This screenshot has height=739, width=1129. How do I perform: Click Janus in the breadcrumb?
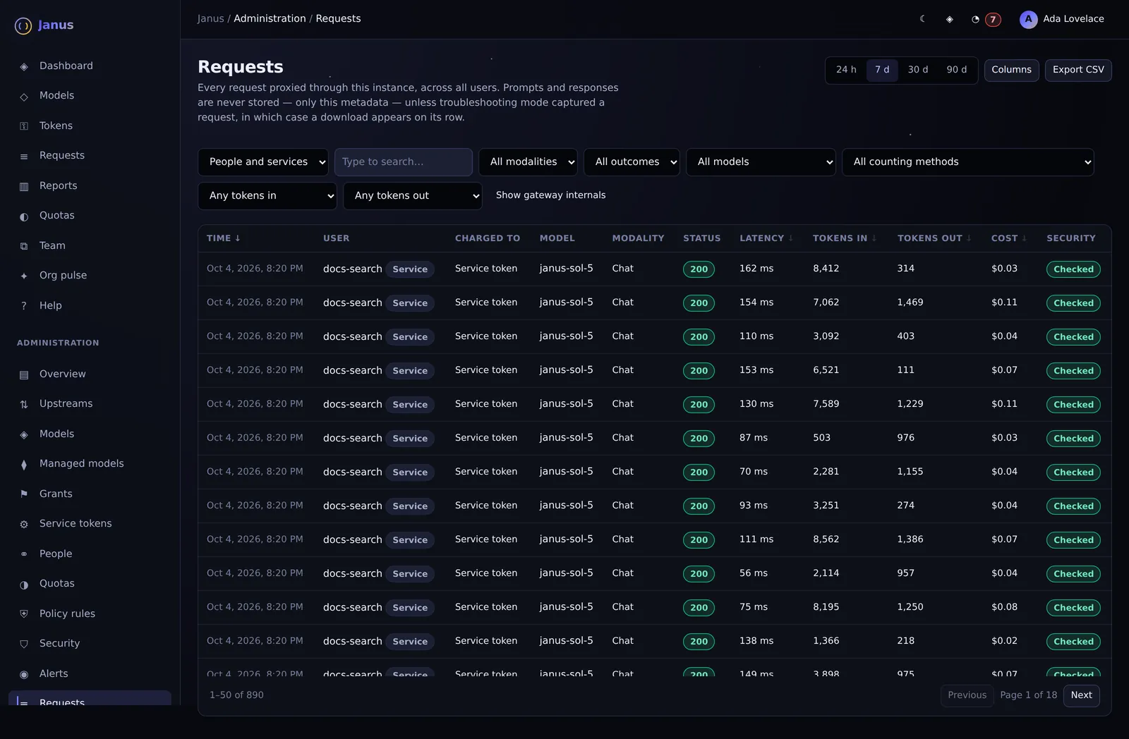210,18
